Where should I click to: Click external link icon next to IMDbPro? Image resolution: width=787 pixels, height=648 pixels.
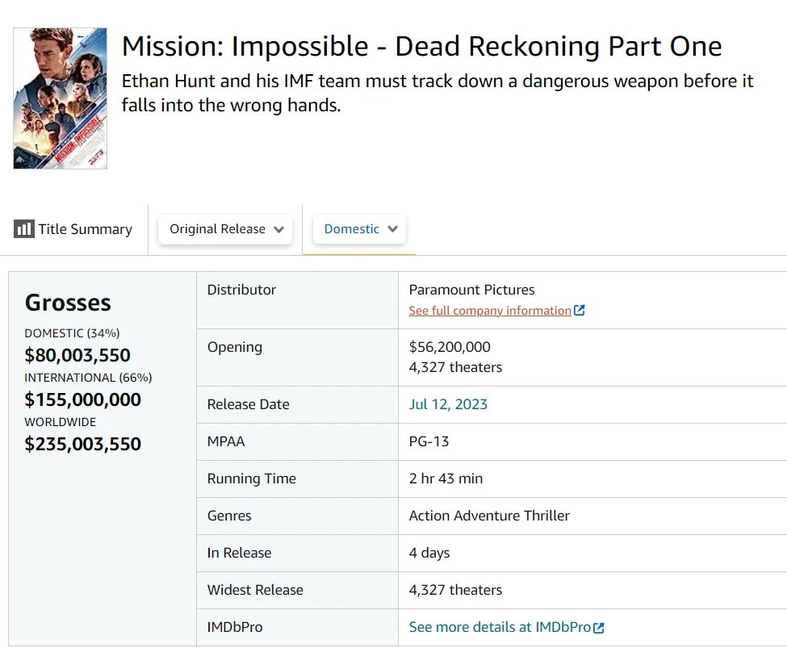[598, 627]
